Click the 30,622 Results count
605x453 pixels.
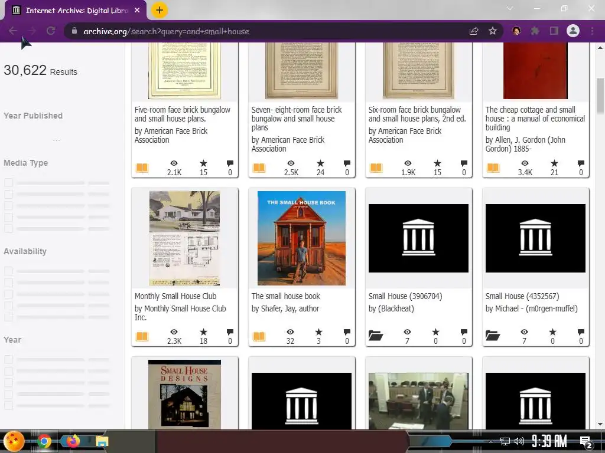pyautogui.click(x=41, y=71)
